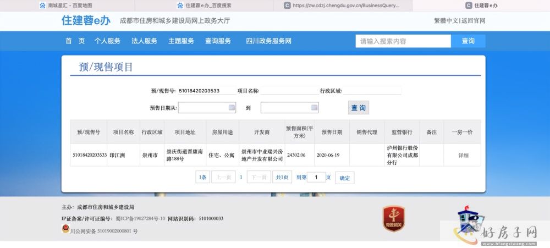Click the Baidu paw favicon on 南城星汇 tab

click(43, 5)
